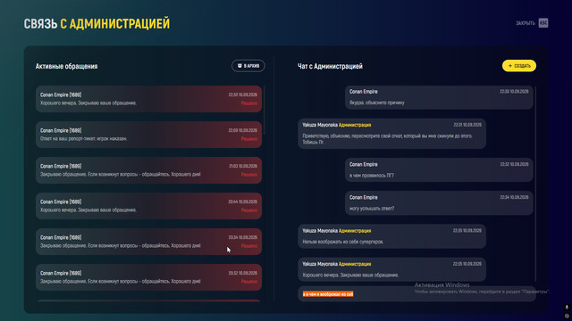Image resolution: width=572 pixels, height=321 pixels.
Task: Open ticket «Ответ на ваш репорт-тикет: игрок наказан»
Action: point(149,135)
